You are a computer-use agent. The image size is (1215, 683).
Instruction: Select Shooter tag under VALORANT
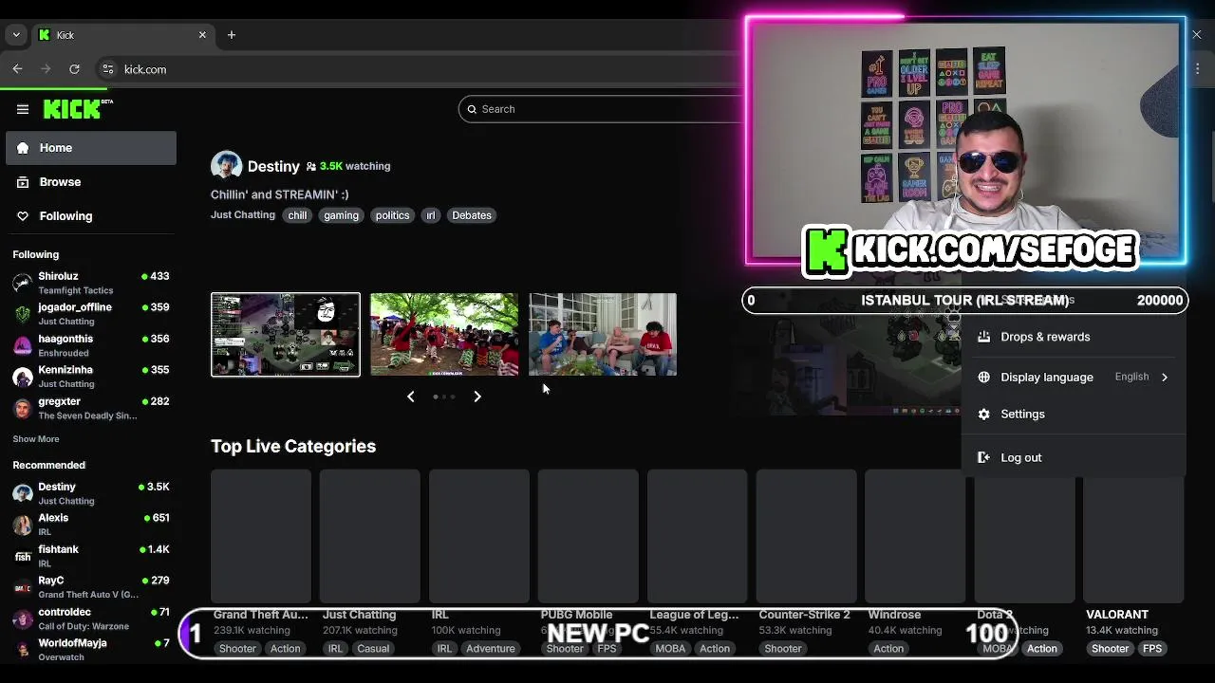[x=1110, y=649]
